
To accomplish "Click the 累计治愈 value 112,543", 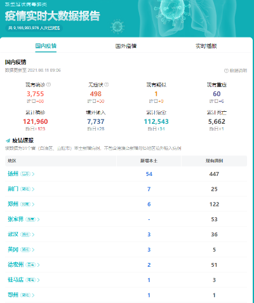I will pyautogui.click(x=156, y=121).
